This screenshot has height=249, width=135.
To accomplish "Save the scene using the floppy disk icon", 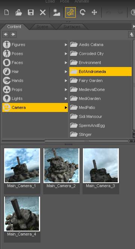I will [31, 12].
